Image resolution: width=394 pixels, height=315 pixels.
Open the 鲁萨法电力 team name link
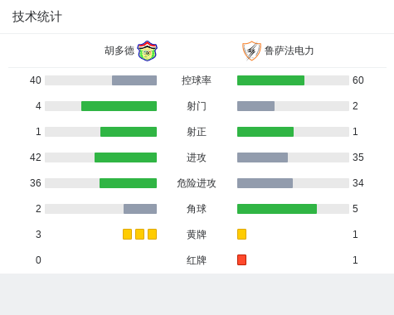[x=289, y=51]
